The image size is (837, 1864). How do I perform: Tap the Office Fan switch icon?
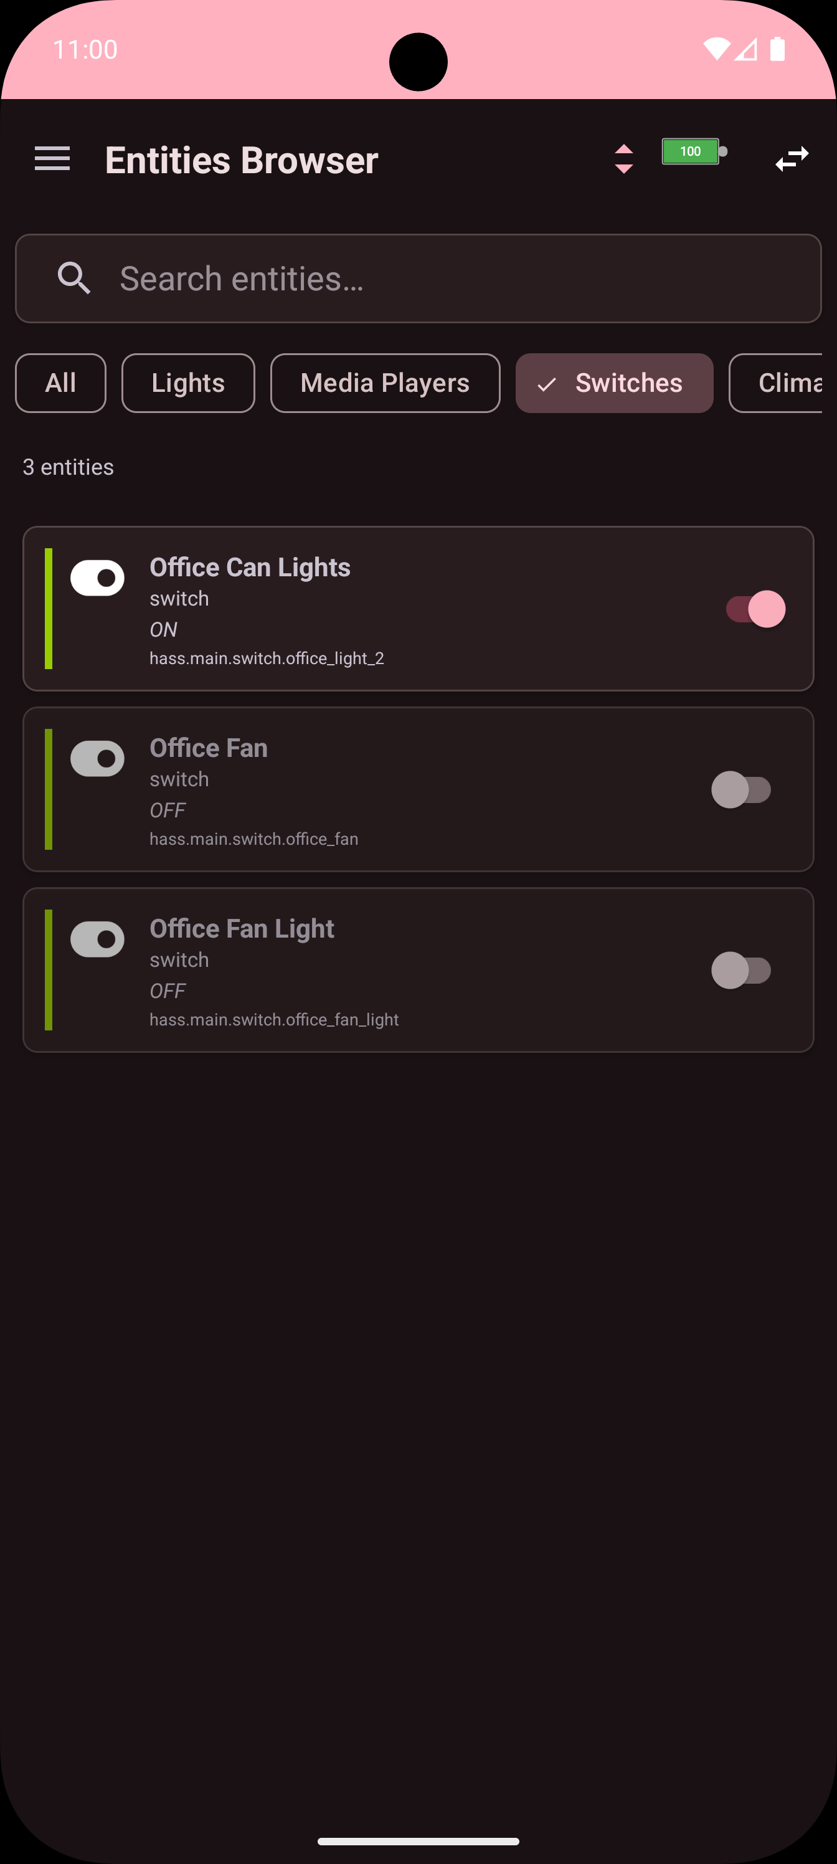coord(98,758)
